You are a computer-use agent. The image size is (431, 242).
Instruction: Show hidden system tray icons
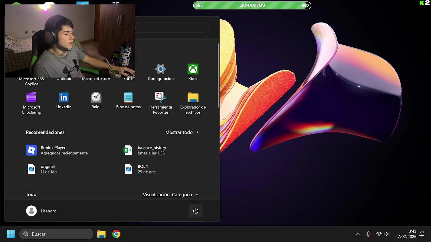click(358, 234)
